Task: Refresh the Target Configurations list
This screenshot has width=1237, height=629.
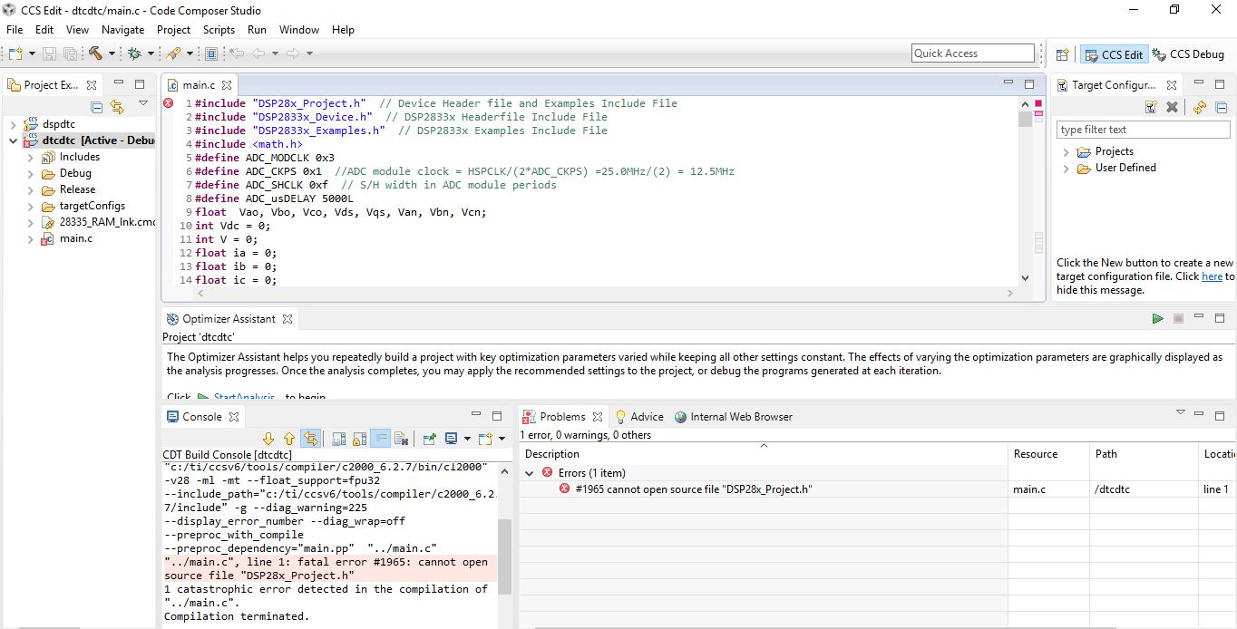Action: (1199, 107)
